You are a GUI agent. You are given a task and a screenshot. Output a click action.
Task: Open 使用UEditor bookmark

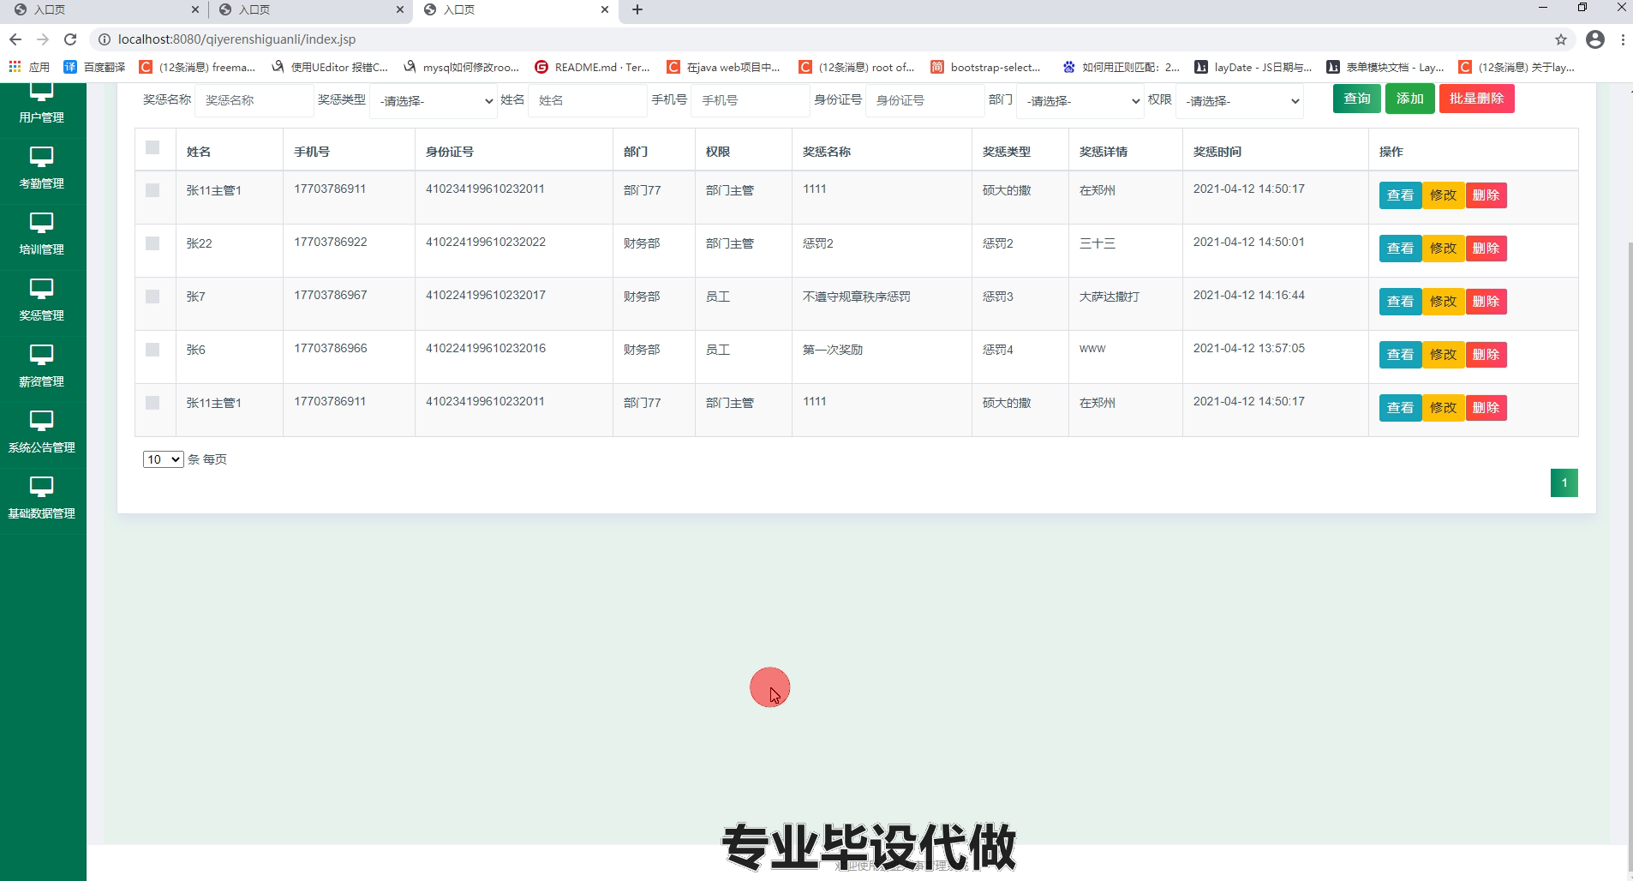coord(330,67)
